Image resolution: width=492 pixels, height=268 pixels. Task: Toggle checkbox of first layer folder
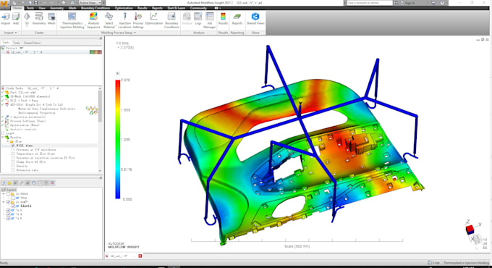(x=9, y=194)
